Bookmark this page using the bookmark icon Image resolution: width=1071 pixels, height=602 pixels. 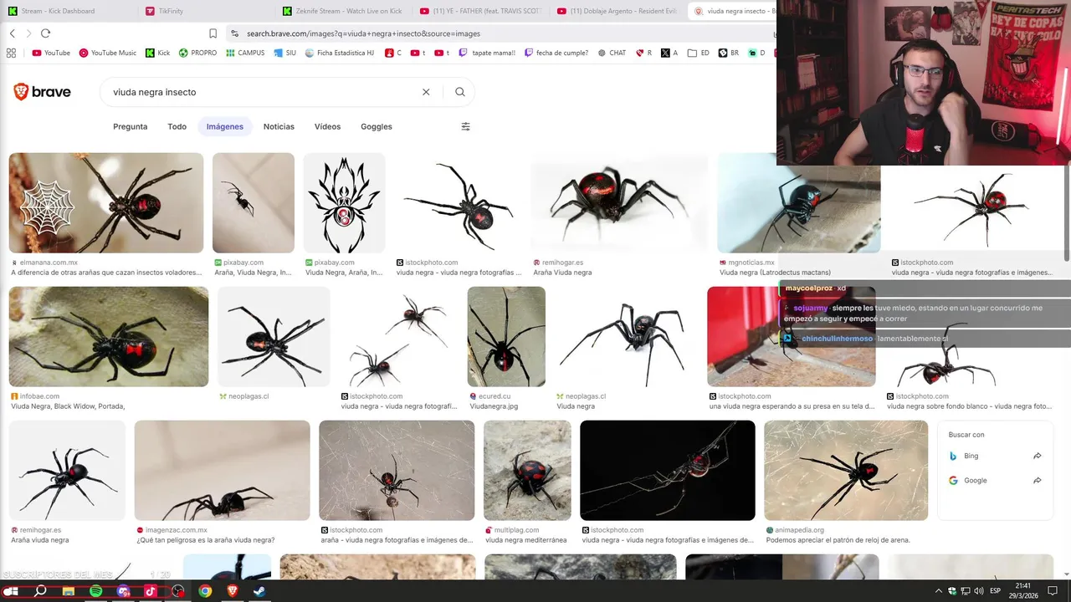(213, 33)
